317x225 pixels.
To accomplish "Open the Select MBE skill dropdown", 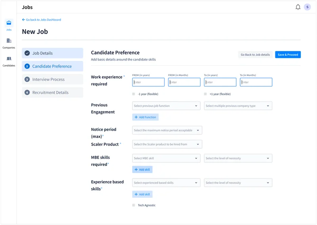I will (x=166, y=158).
